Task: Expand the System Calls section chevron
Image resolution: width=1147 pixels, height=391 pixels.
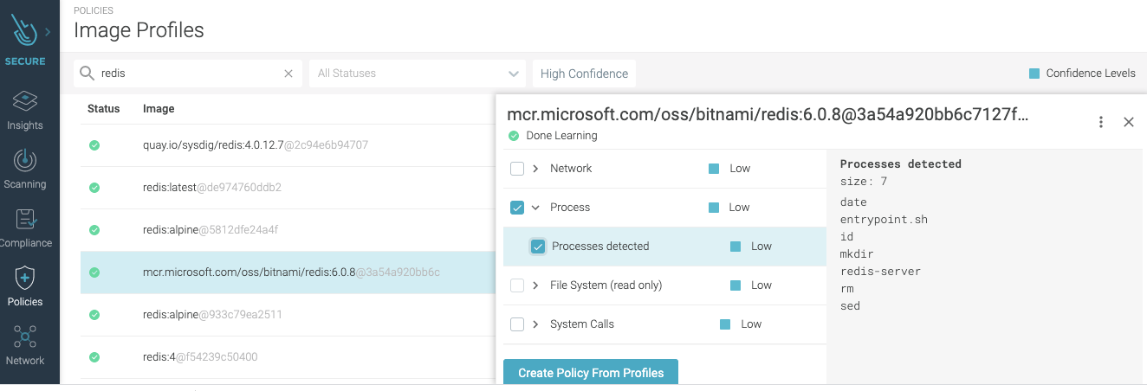Action: coord(535,324)
